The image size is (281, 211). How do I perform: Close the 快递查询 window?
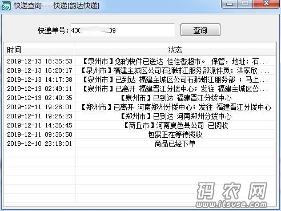[267, 4]
